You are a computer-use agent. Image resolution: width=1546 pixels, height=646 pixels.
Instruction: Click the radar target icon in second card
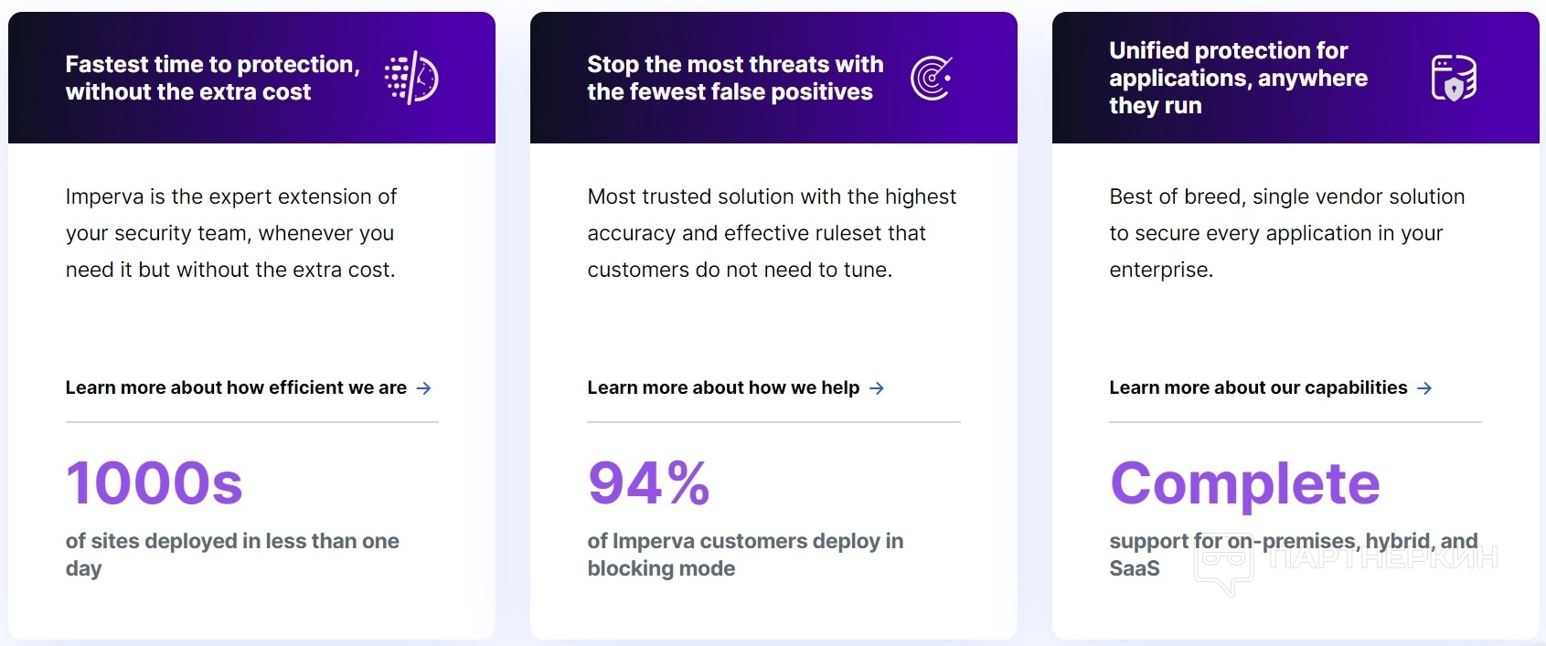[932, 78]
